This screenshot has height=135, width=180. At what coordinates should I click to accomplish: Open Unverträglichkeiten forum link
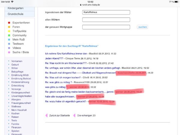[22, 96]
